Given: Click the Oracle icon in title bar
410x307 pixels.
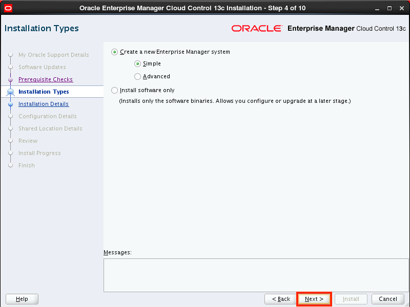Looking at the screenshot, I should [8, 8].
